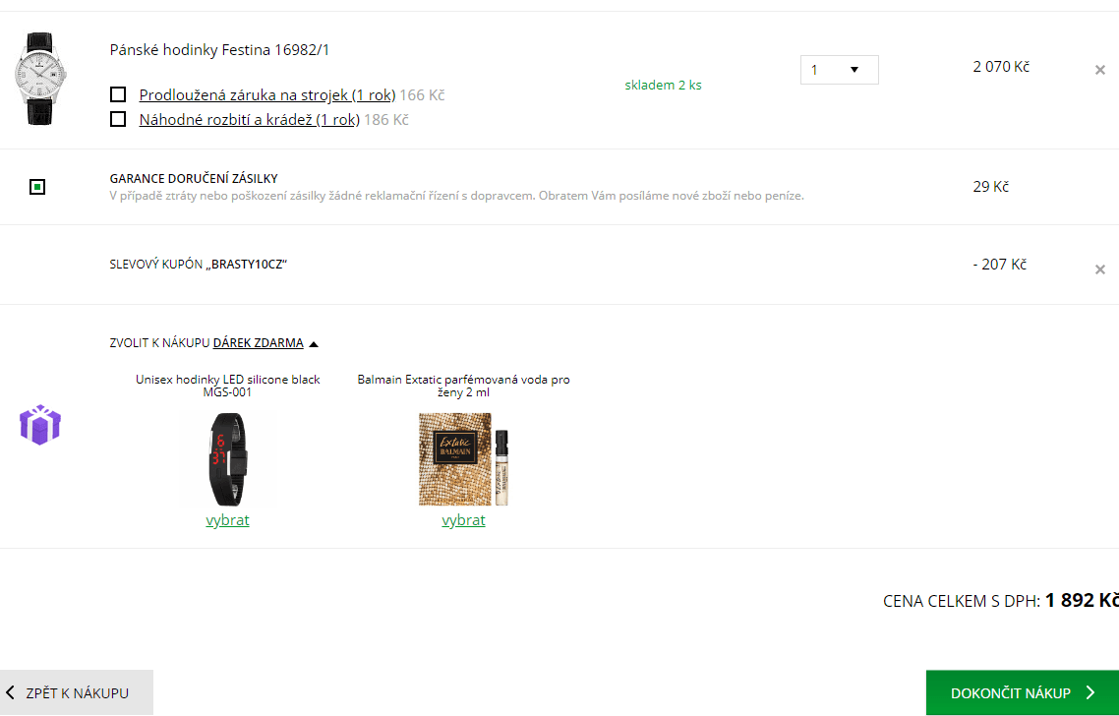This screenshot has width=1119, height=716.
Task: Click the purple gift box icon
Action: (x=40, y=425)
